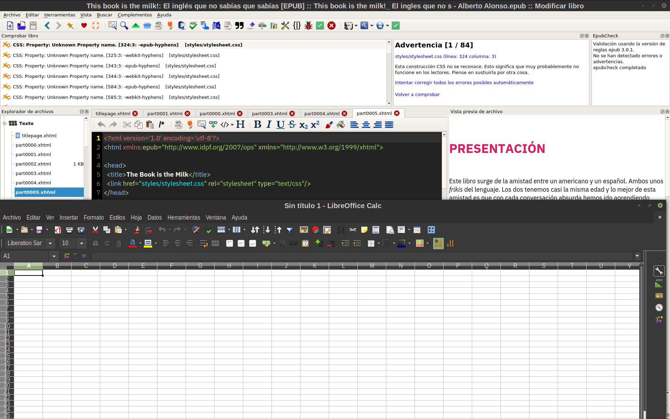Open the font name dropdown in Calc
The width and height of the screenshot is (670, 419).
50,243
